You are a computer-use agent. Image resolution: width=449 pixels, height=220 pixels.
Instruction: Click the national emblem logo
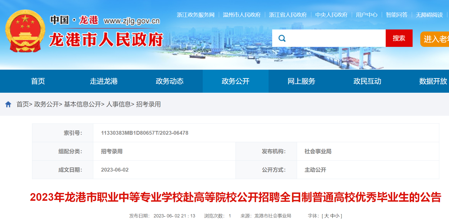pyautogui.click(x=25, y=31)
